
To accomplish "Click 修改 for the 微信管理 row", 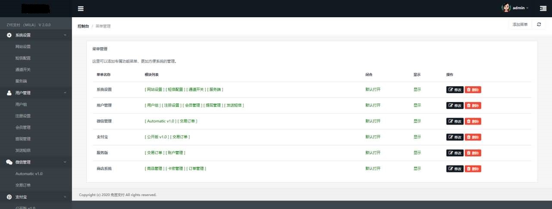I will click(455, 122).
